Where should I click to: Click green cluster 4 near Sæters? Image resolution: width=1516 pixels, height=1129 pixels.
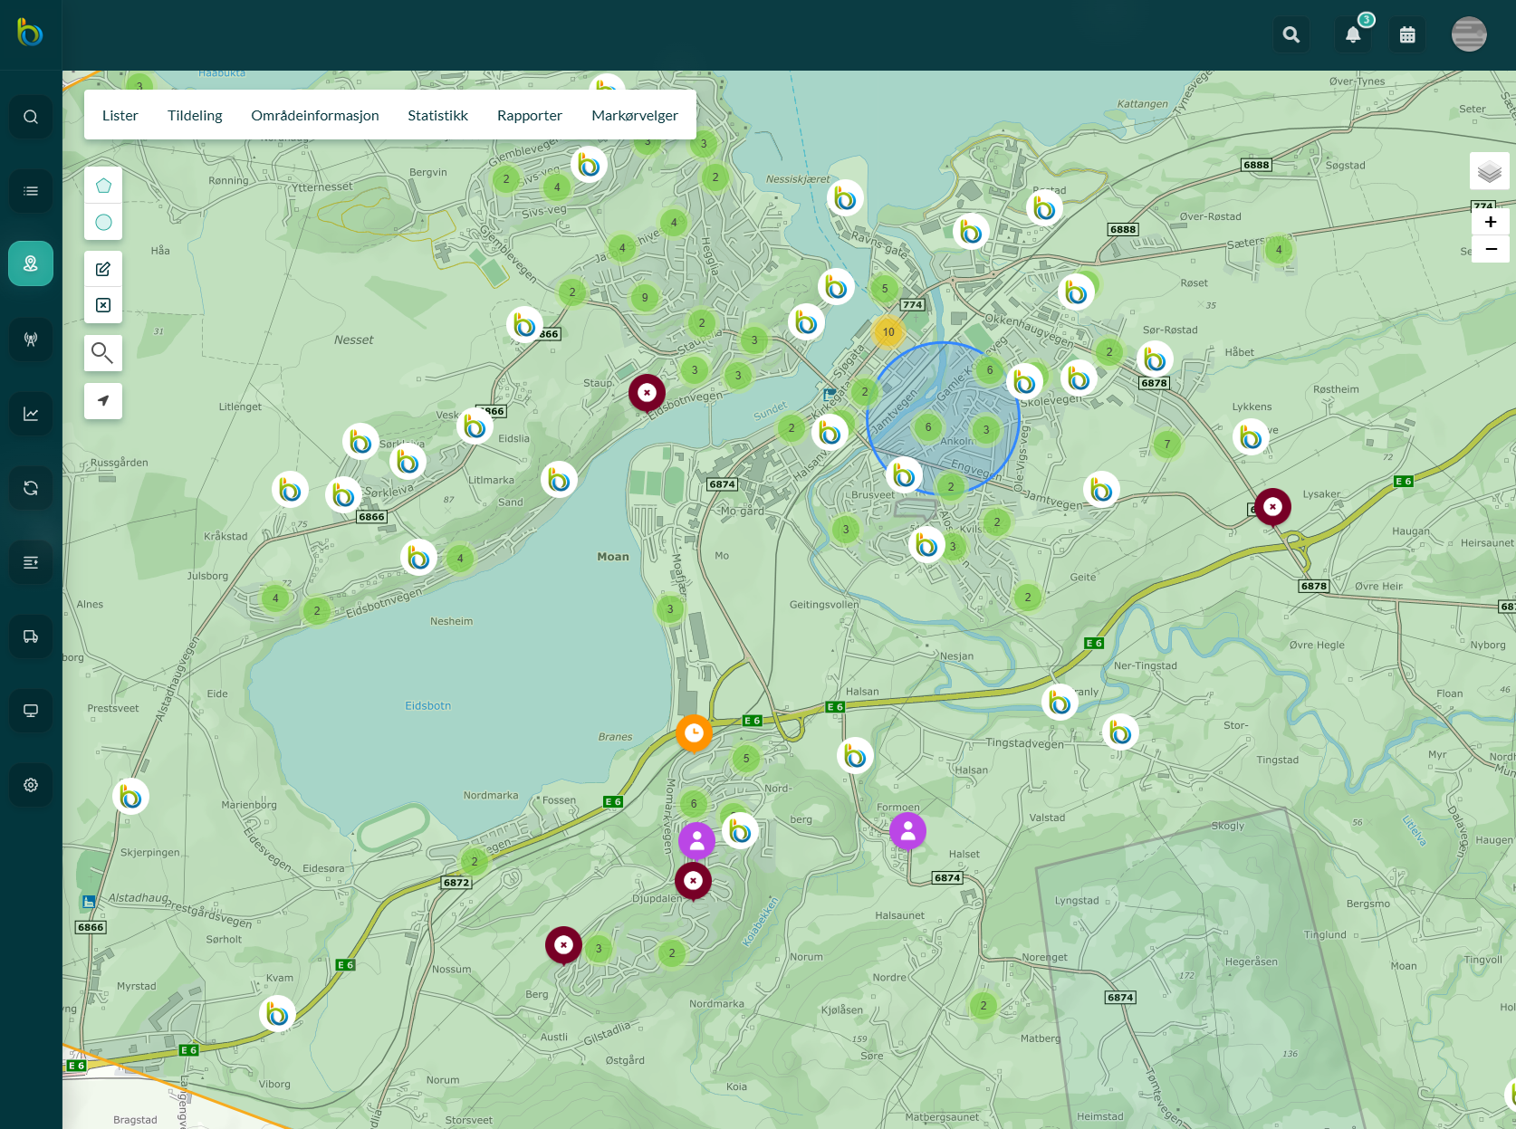tap(1279, 250)
